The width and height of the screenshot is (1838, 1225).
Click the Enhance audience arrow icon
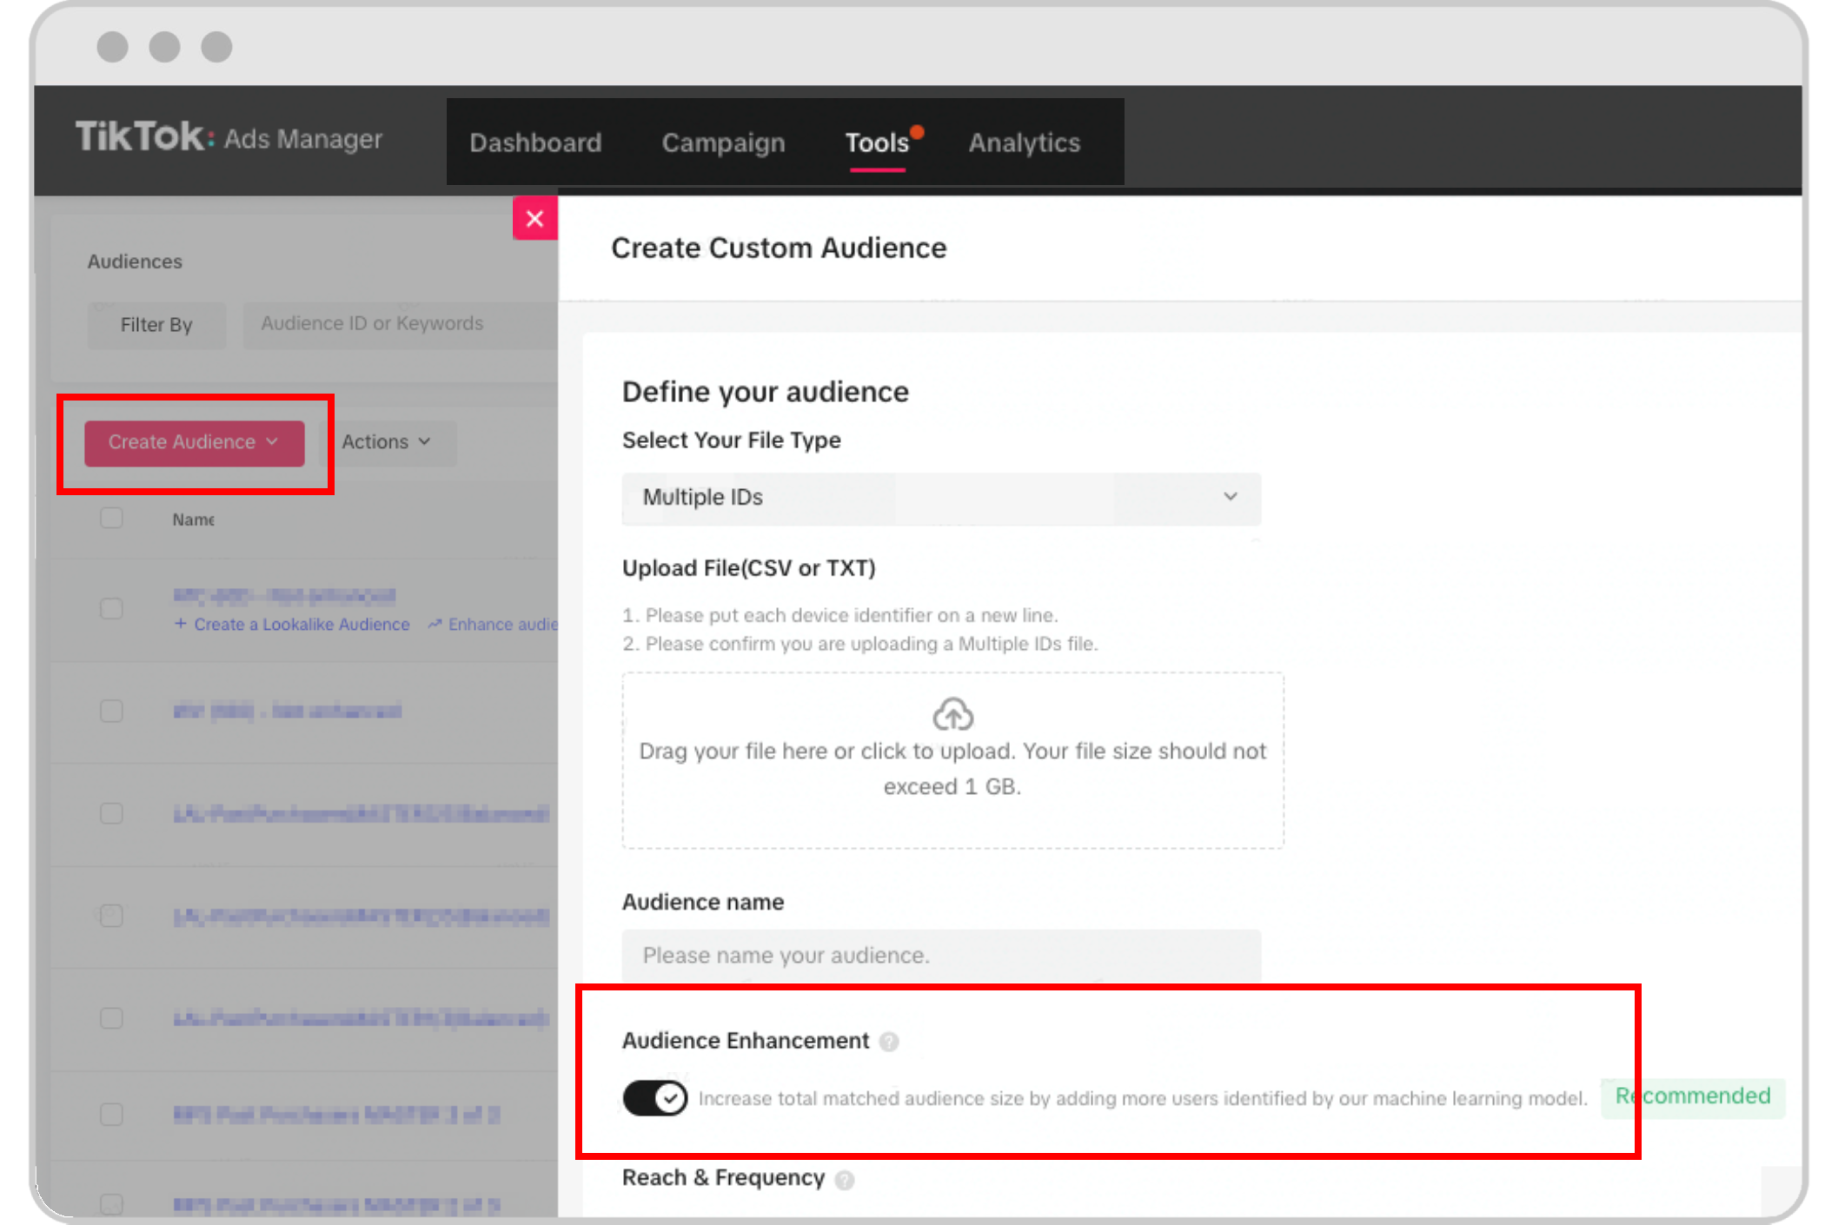coord(435,624)
